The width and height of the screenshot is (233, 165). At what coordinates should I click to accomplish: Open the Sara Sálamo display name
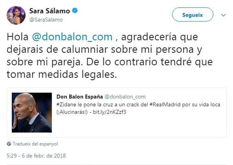click(50, 11)
